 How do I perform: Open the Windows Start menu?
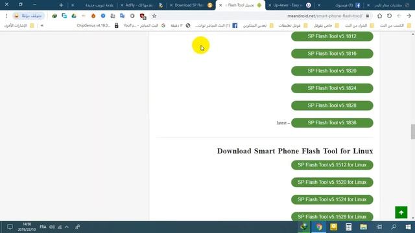click(408, 227)
